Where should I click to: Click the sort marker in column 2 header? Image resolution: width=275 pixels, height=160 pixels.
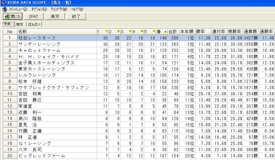(x=118, y=31)
